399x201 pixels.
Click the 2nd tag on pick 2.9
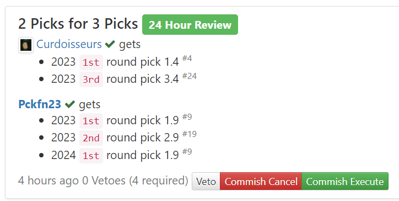[x=91, y=138]
